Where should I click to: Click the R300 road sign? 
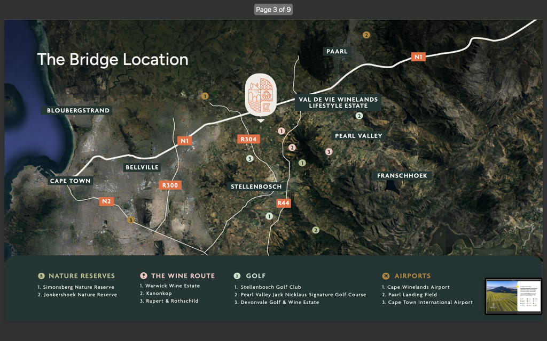tap(170, 185)
